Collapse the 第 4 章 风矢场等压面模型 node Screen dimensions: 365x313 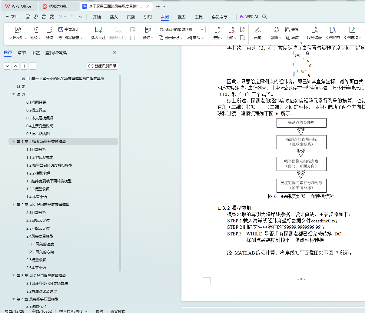[13, 299]
